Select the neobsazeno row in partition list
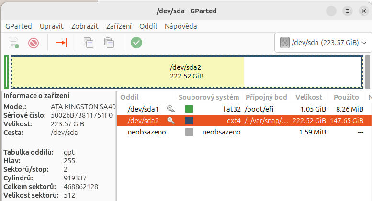Viewport: 372px width, 201px height. click(x=244, y=132)
